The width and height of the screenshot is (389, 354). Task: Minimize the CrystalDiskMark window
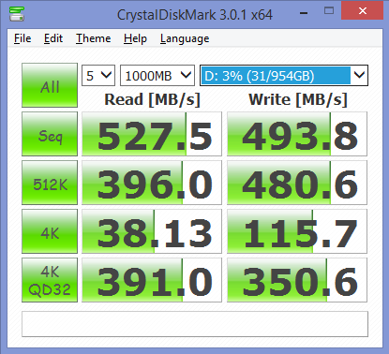(304, 13)
